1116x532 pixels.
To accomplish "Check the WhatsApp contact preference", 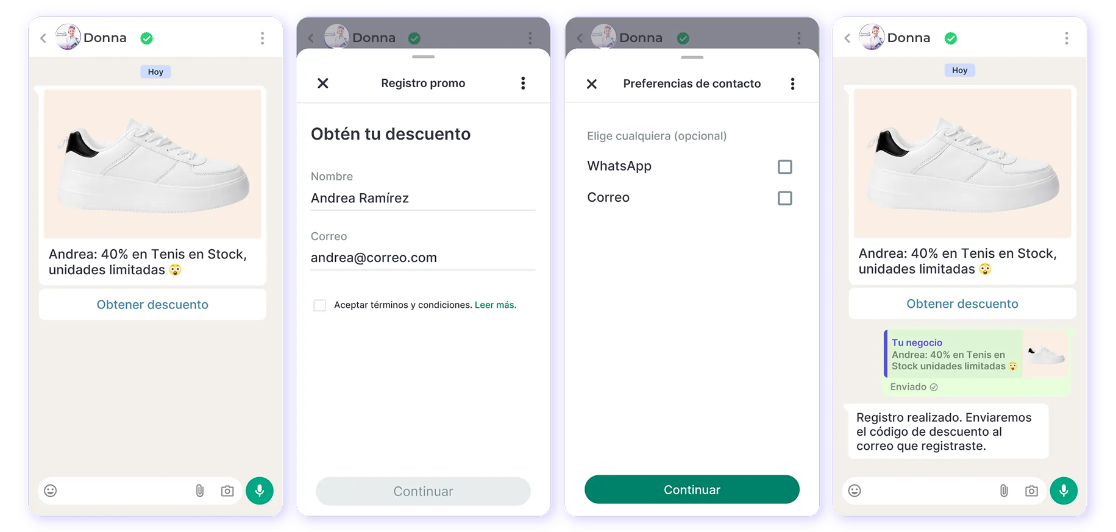I will 785,166.
